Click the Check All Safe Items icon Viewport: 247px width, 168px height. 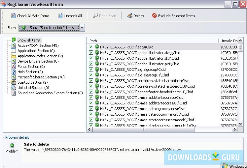(x=13, y=15)
